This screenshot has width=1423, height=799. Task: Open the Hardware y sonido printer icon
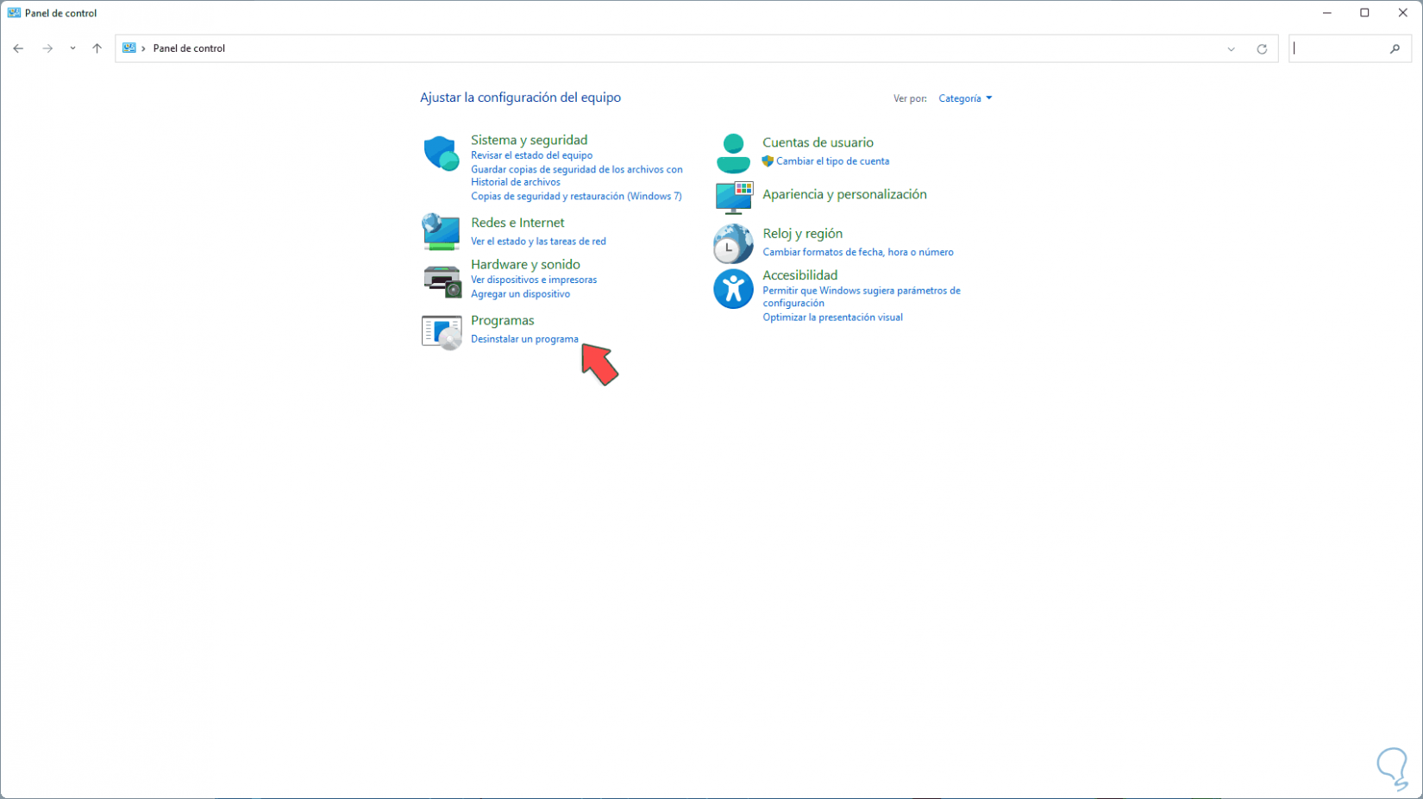(x=442, y=280)
